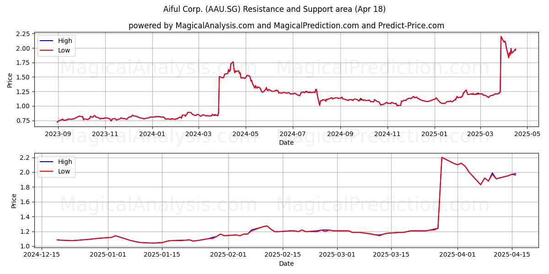Viewport: 549px width, 274px height.
Task: Click the 'Price' y-axis label of bottom chart
Action: 14,200
